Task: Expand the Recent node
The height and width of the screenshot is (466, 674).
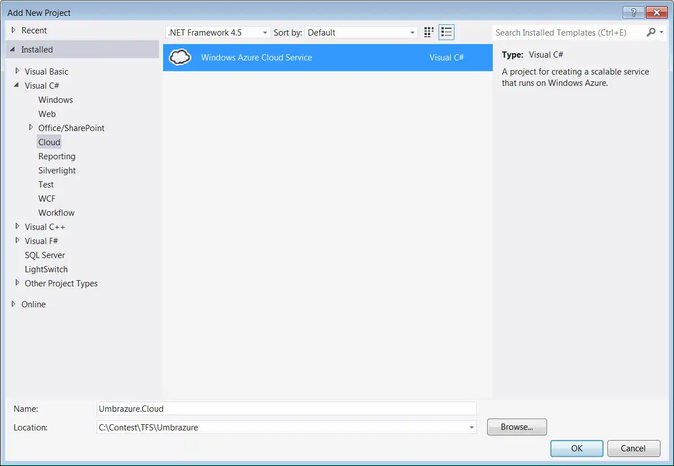Action: point(14,30)
